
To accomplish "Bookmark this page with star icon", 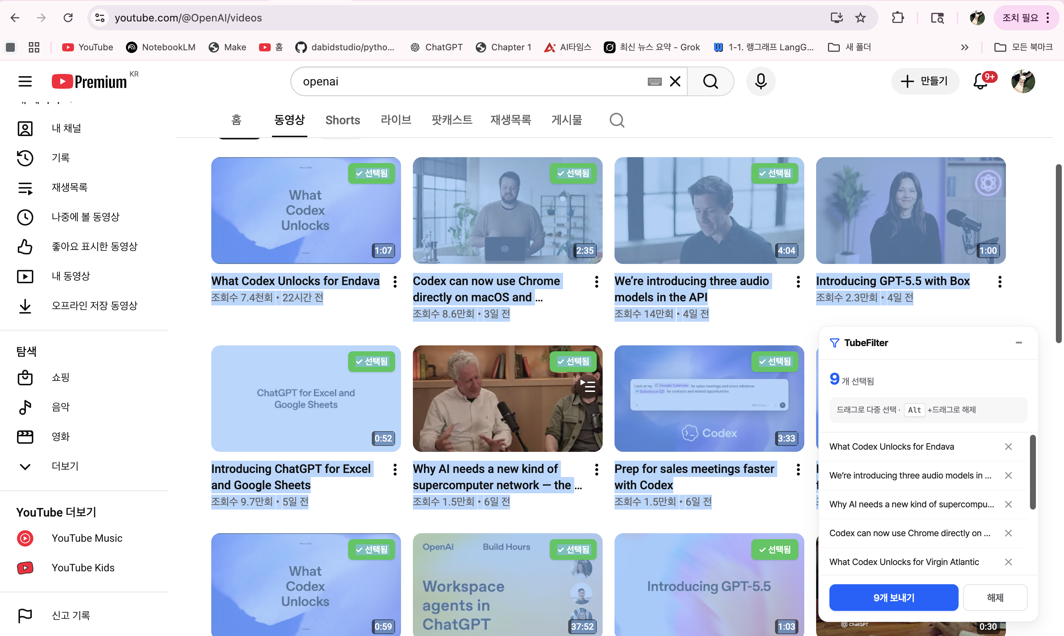I will coord(860,18).
